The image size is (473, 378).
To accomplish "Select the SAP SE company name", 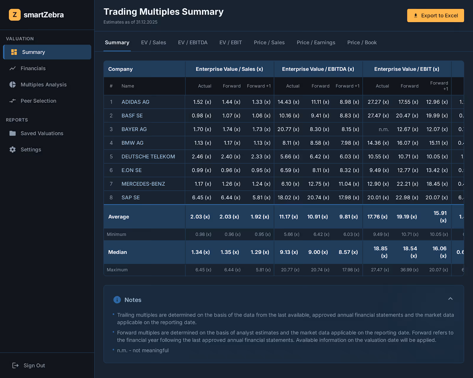I will (x=130, y=197).
